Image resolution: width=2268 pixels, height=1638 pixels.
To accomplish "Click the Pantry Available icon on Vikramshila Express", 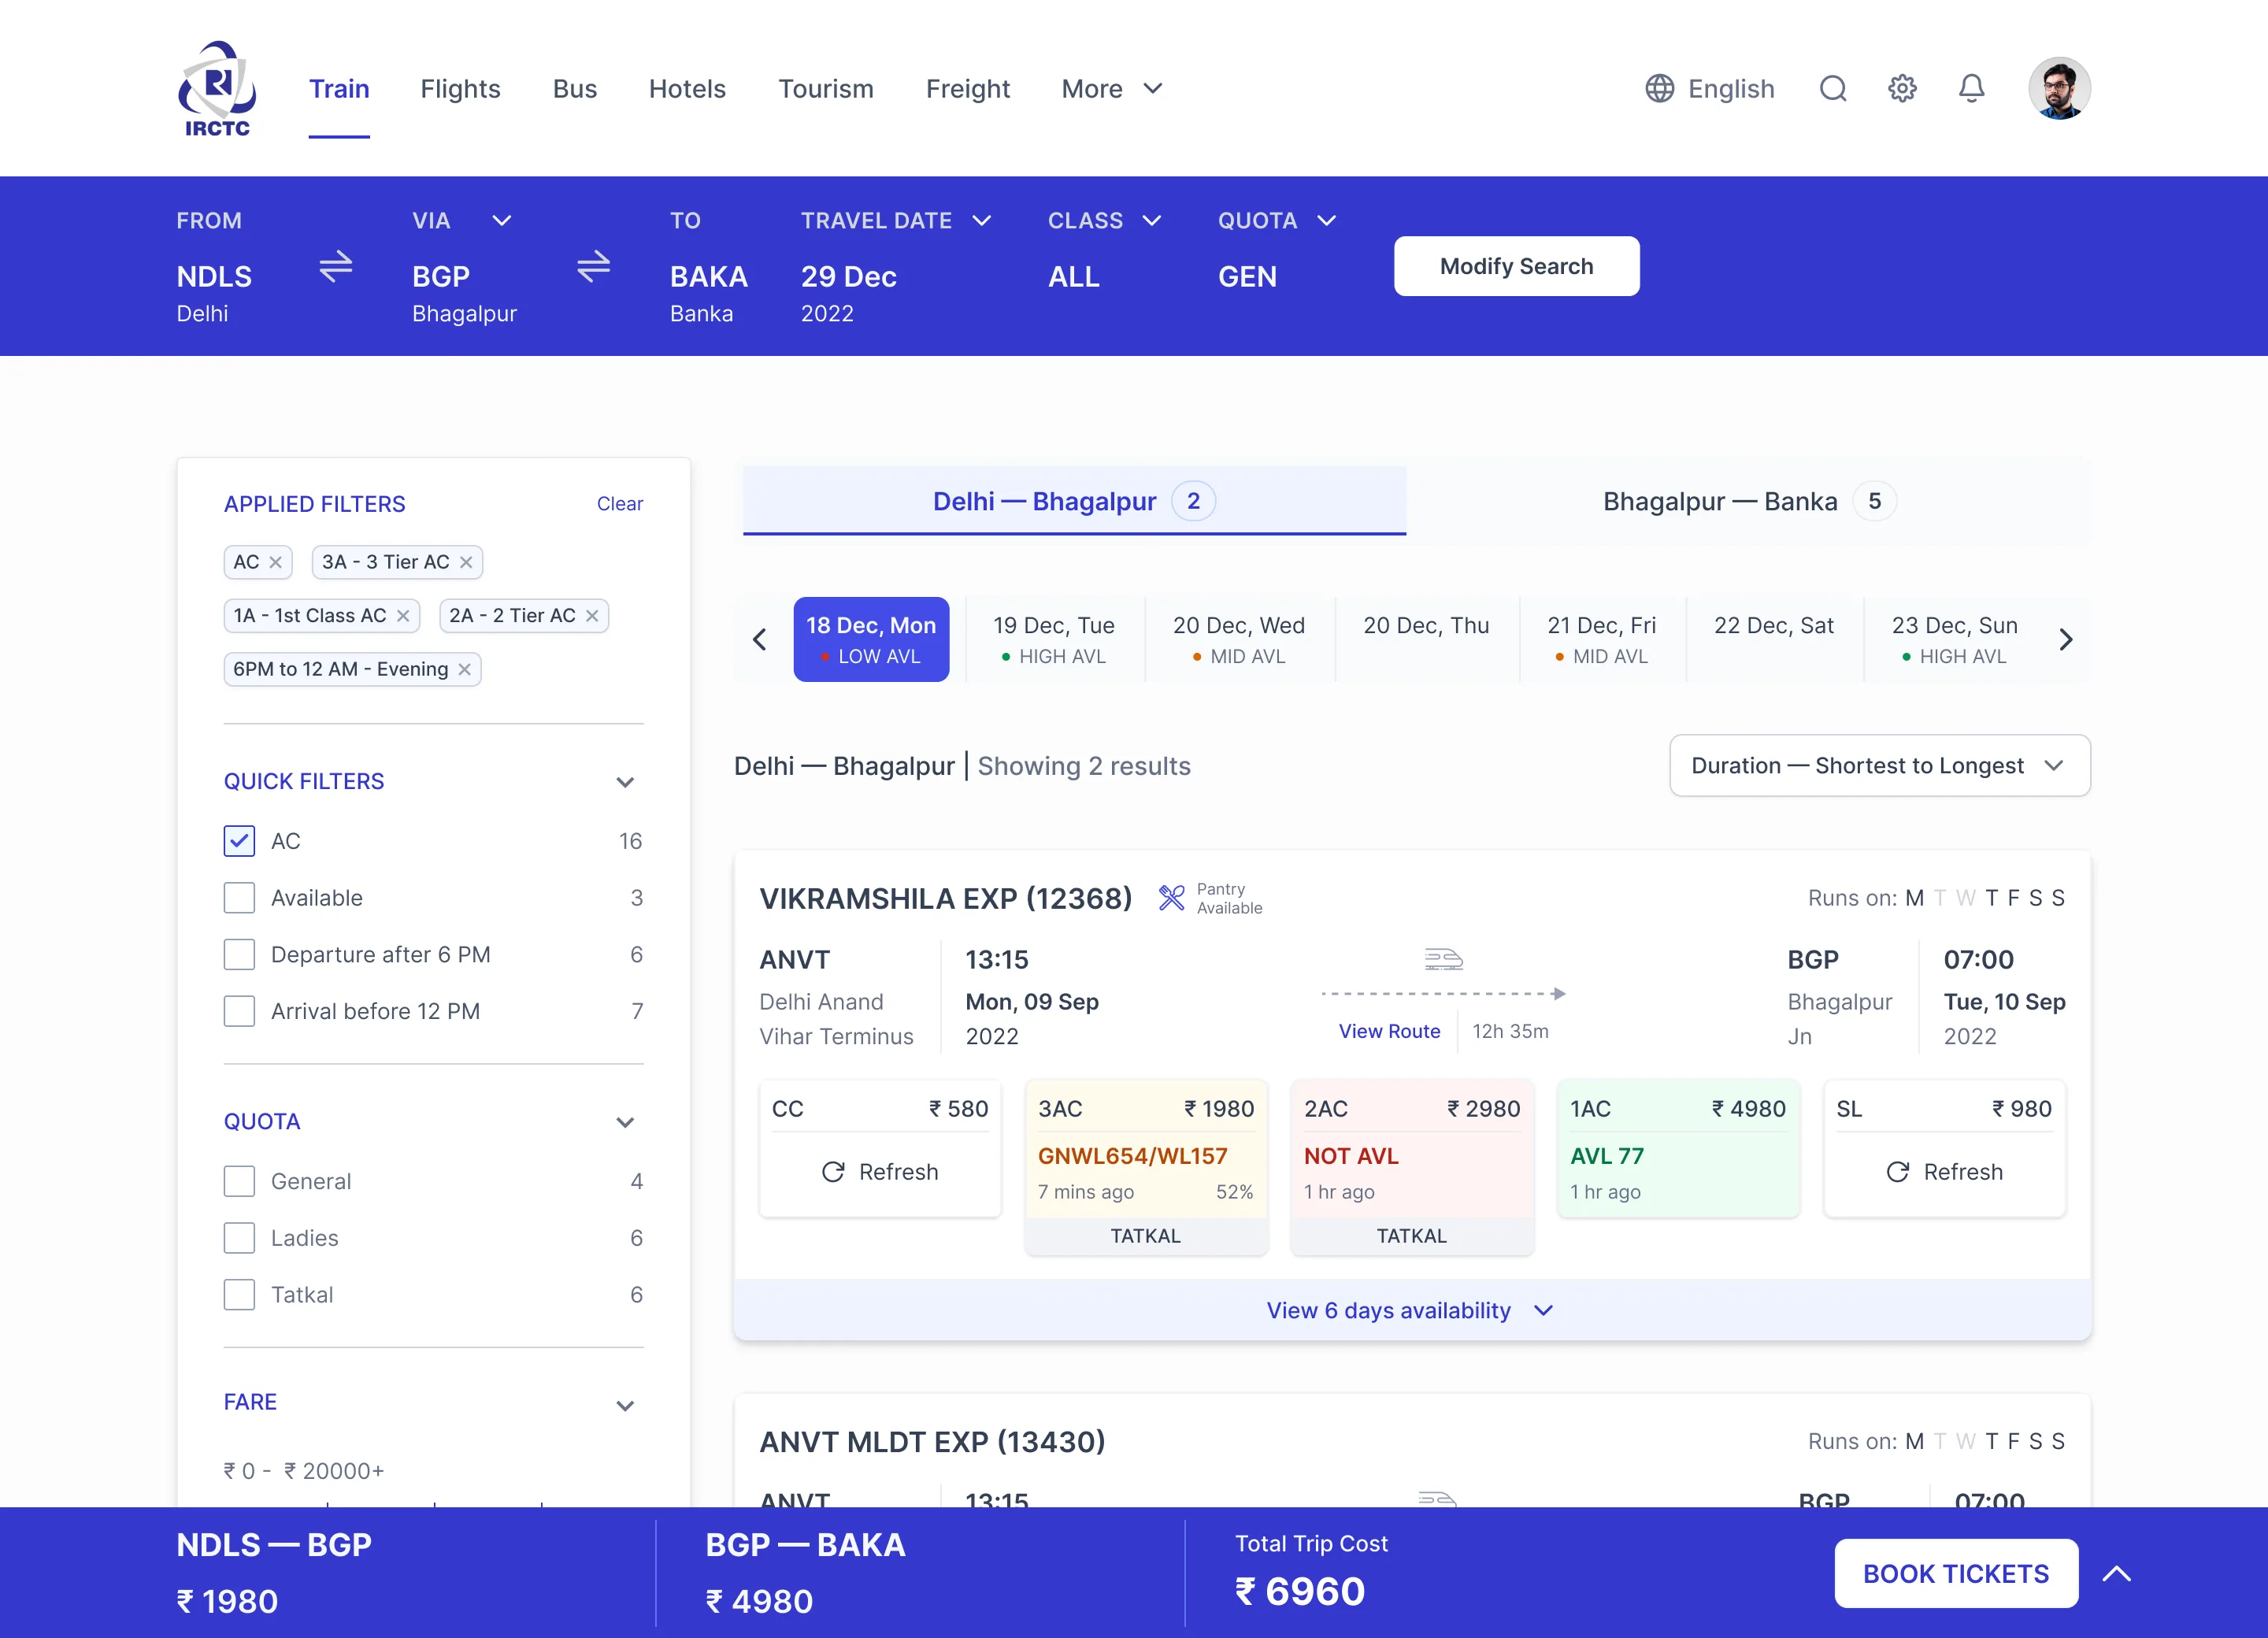I will click(x=1172, y=898).
